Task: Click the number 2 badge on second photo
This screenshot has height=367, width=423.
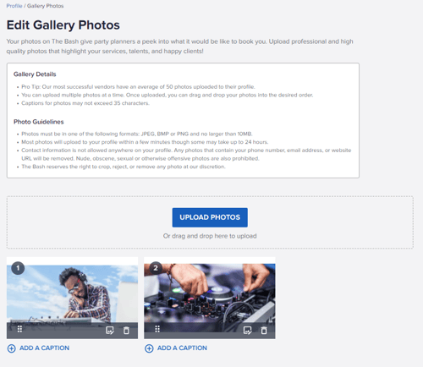Action: (156, 268)
